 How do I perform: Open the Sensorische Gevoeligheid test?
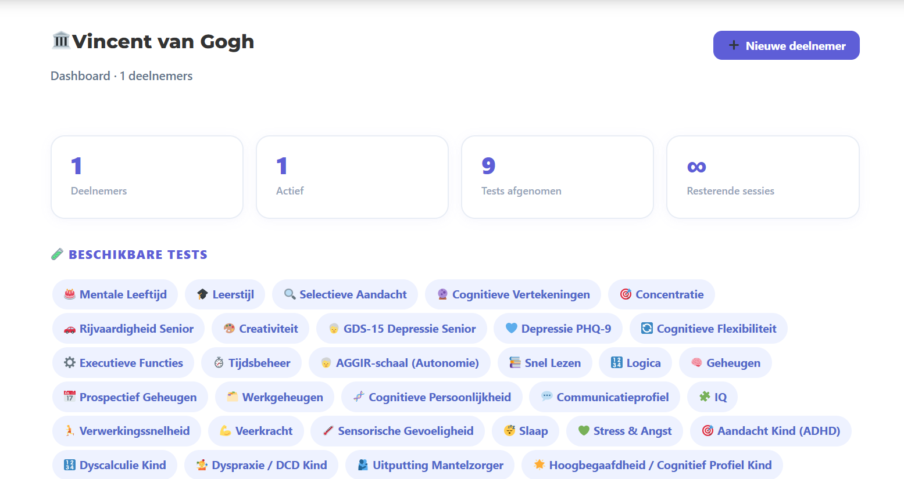pos(398,431)
